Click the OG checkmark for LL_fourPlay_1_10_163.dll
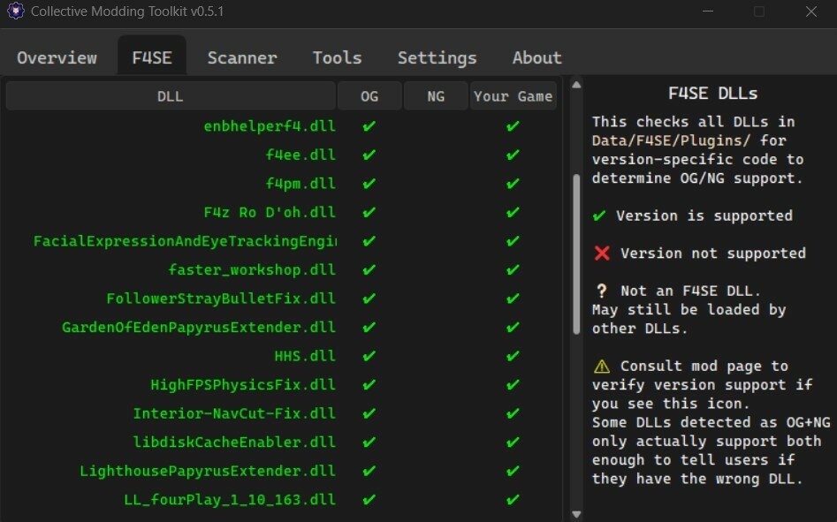Image resolution: width=837 pixels, height=522 pixels. pos(369,501)
